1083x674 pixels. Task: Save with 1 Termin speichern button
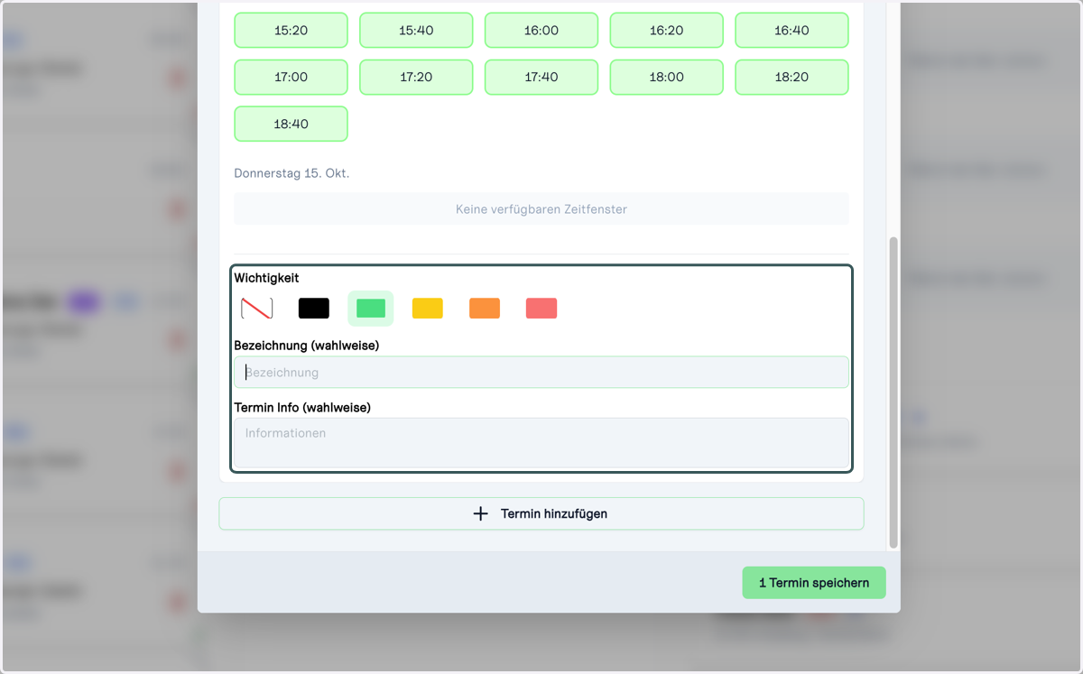coord(814,583)
